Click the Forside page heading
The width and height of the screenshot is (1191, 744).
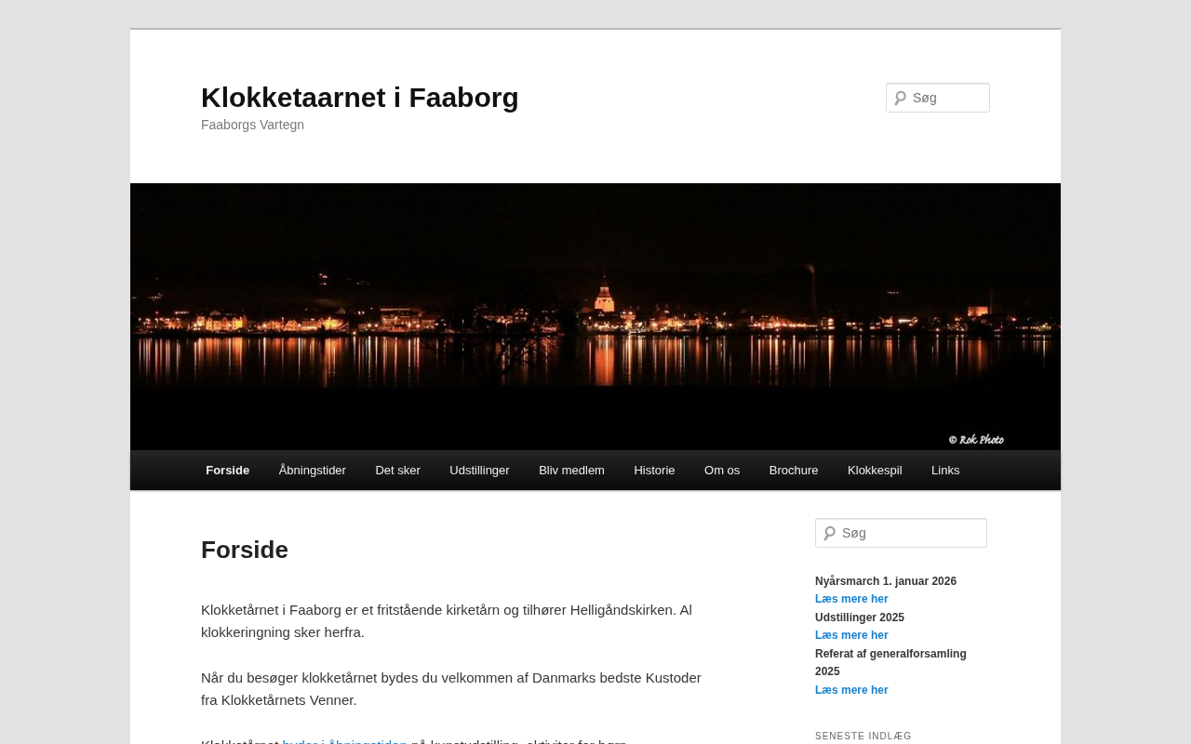[245, 550]
